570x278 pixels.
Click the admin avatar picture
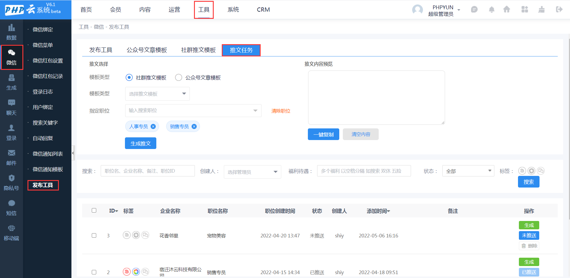(417, 10)
